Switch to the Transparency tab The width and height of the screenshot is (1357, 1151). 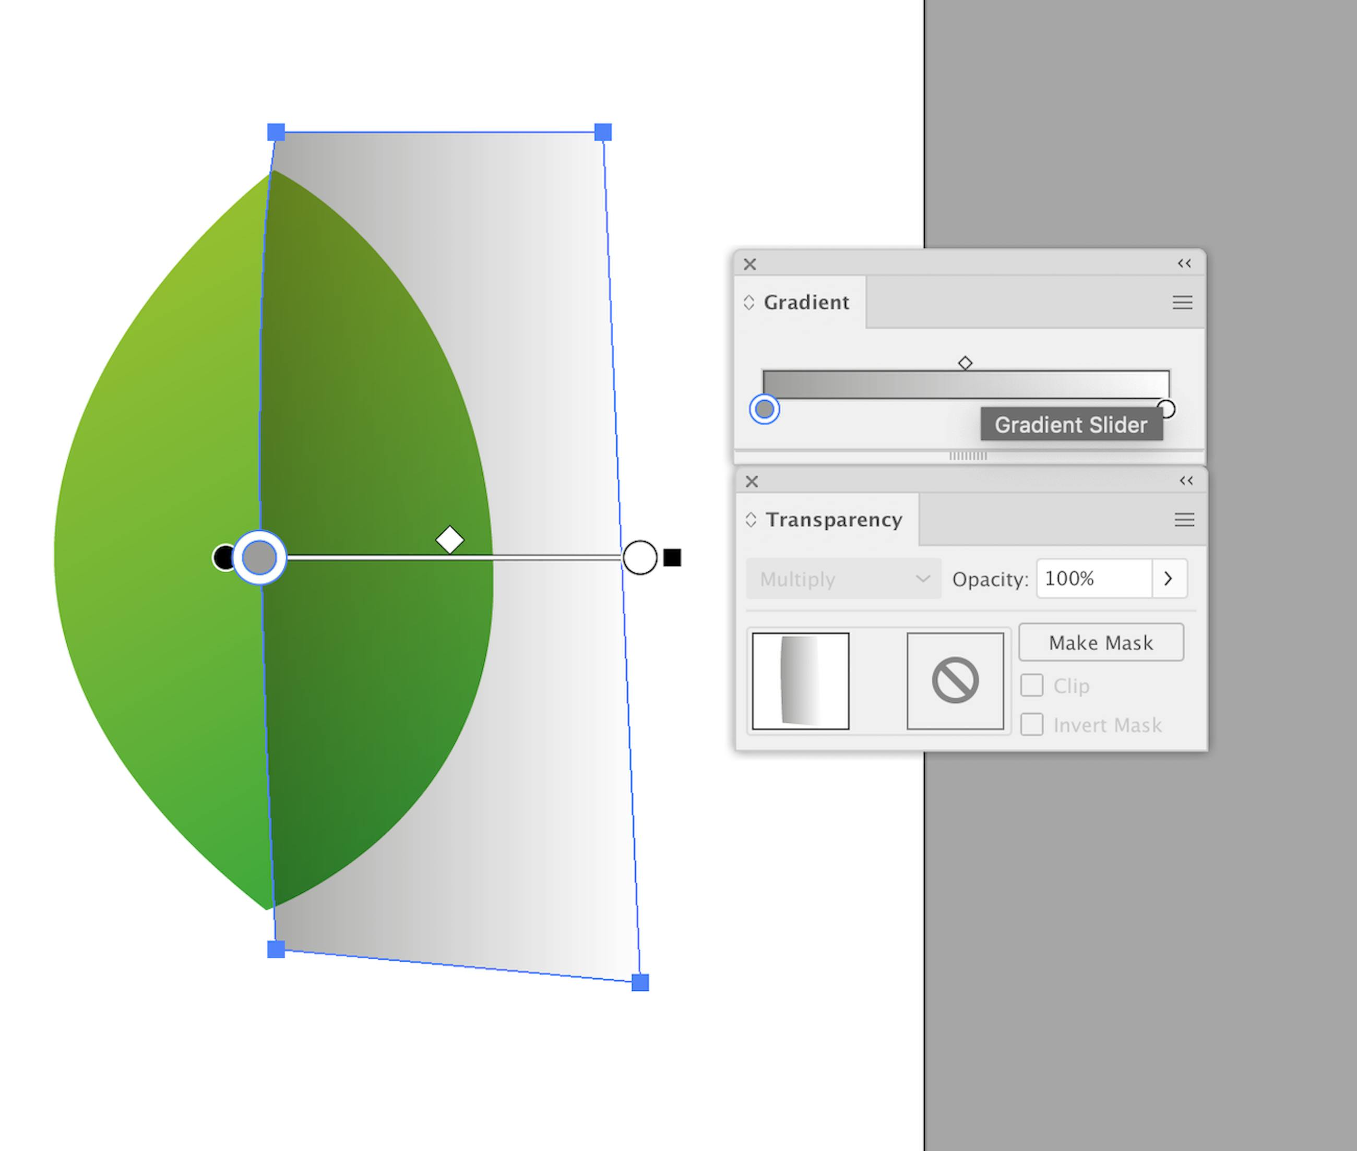pyautogui.click(x=835, y=519)
